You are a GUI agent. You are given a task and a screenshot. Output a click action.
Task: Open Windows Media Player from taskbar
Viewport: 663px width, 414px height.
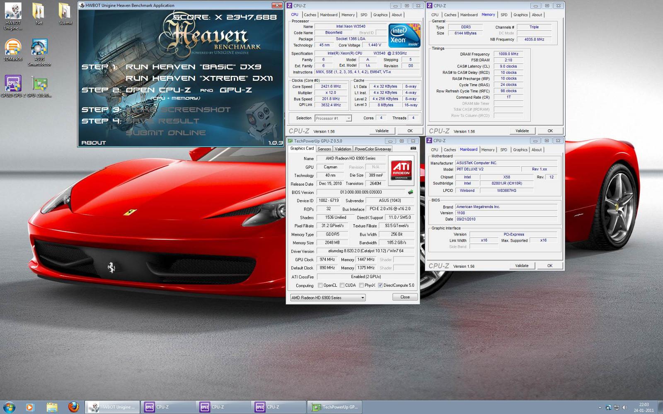tap(30, 407)
